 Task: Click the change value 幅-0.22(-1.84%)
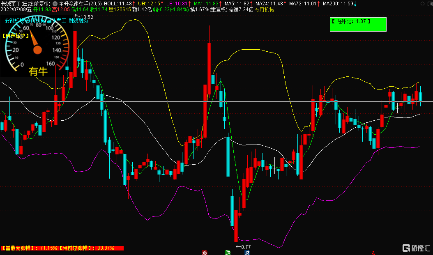[170, 10]
